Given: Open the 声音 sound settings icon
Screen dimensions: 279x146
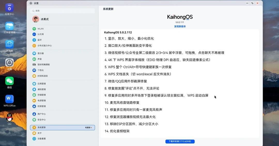Looking at the screenshot, I should (34, 59).
